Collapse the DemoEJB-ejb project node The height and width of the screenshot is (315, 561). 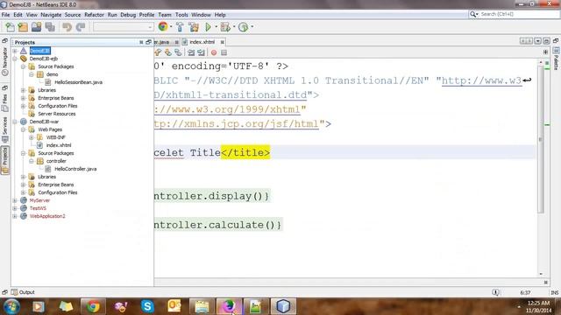[x=15, y=59]
